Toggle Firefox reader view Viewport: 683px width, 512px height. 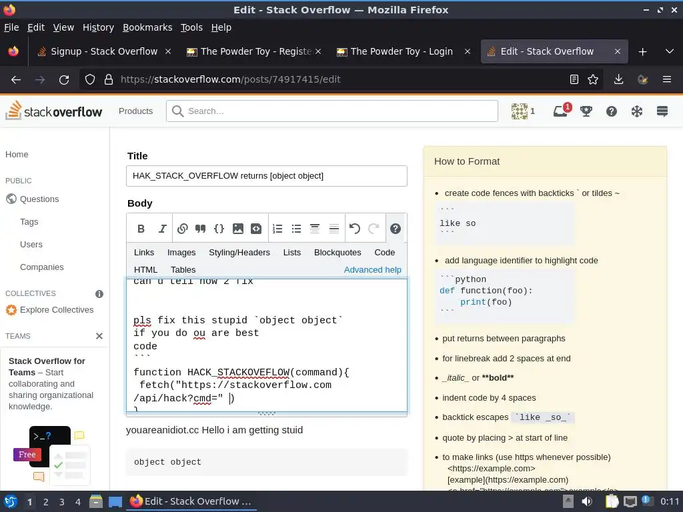pyautogui.click(x=574, y=79)
